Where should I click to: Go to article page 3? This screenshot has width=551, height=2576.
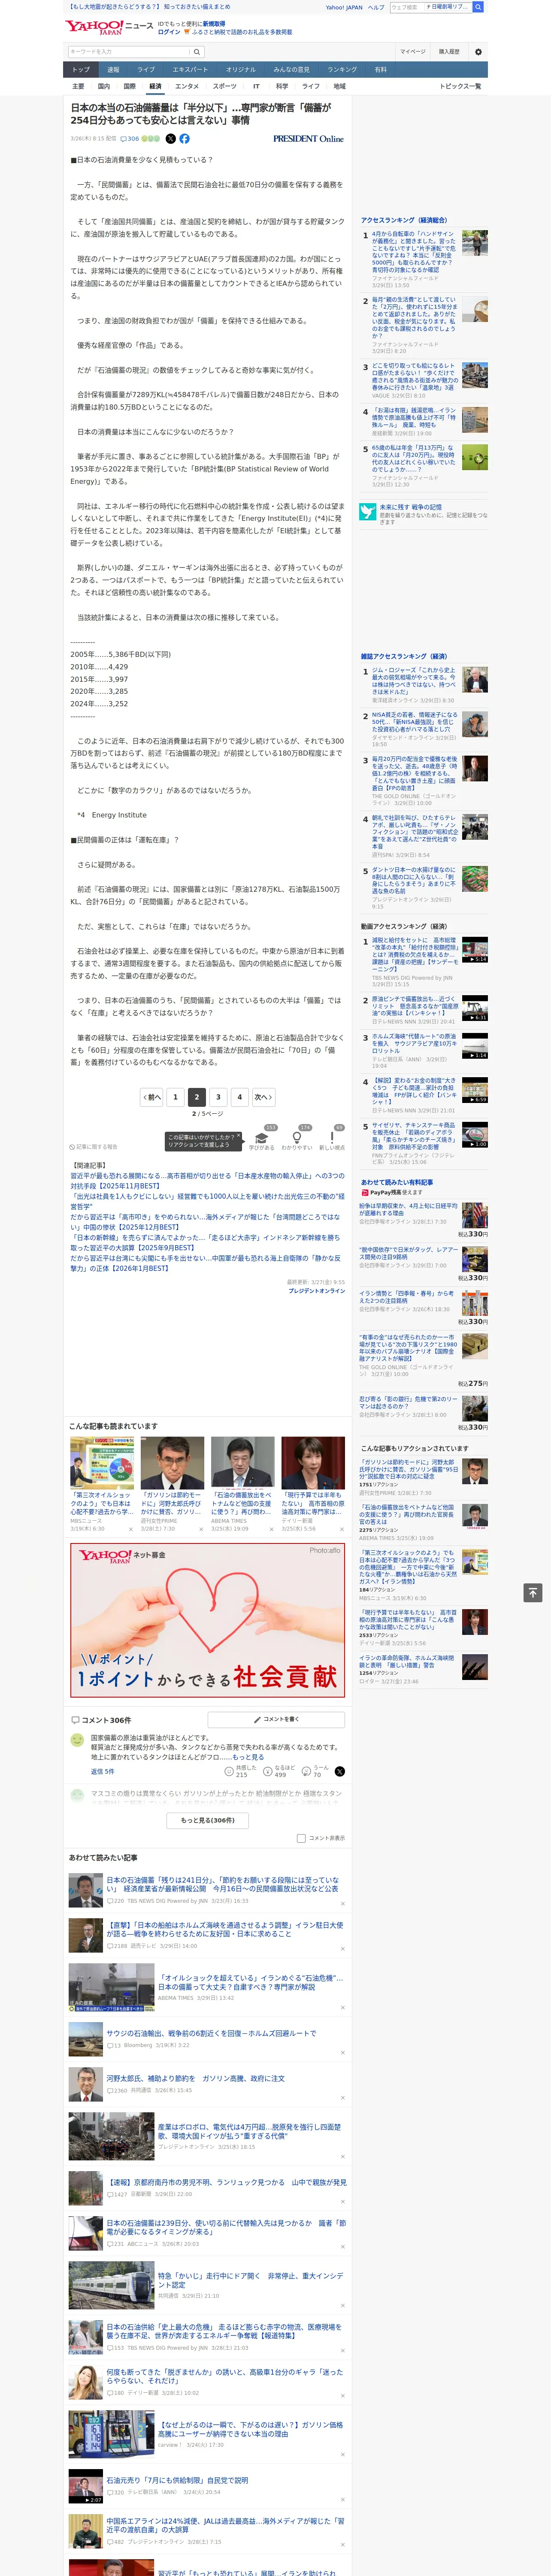[218, 1097]
